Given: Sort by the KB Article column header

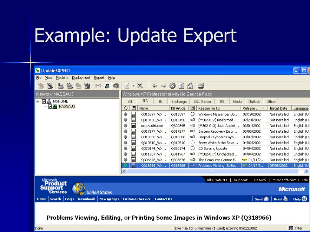Looking at the screenshot, I should [x=179, y=108].
